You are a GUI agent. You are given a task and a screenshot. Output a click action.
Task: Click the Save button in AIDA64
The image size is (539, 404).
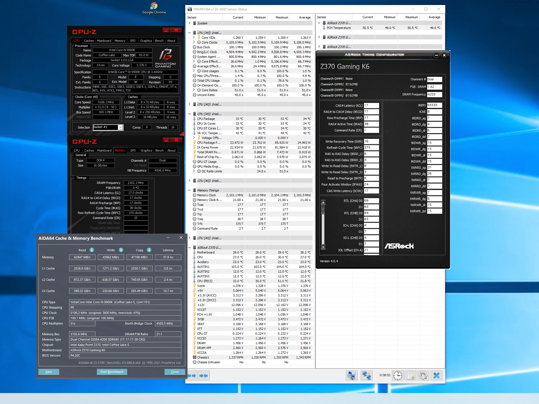click(49, 372)
